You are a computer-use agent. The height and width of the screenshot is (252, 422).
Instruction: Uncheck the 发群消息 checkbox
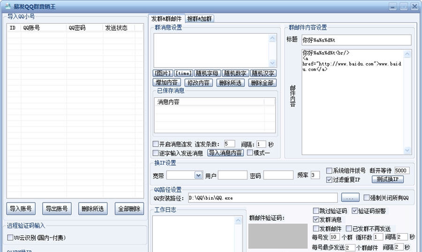pos(316,220)
